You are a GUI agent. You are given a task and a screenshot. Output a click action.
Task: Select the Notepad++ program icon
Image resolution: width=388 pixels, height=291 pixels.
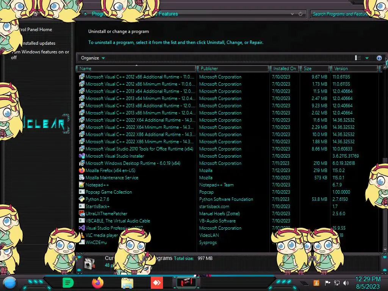[x=82, y=185]
